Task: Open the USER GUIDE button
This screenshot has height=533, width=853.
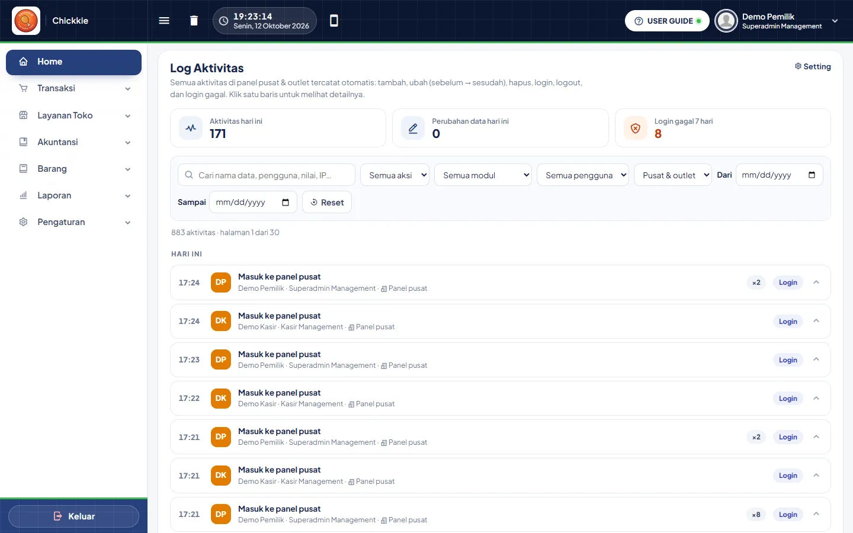Action: pos(667,21)
